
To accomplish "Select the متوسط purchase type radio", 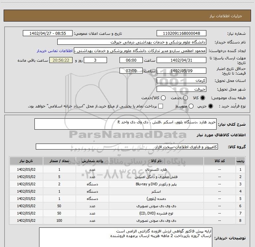I will (x=191, y=106).
